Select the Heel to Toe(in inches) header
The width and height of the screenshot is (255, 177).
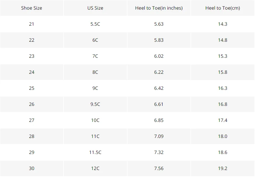[x=159, y=8]
